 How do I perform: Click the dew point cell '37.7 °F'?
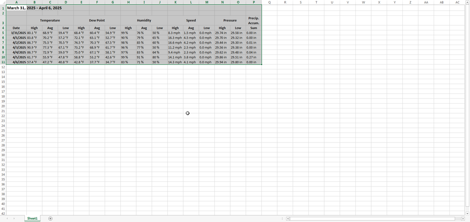[97, 62]
